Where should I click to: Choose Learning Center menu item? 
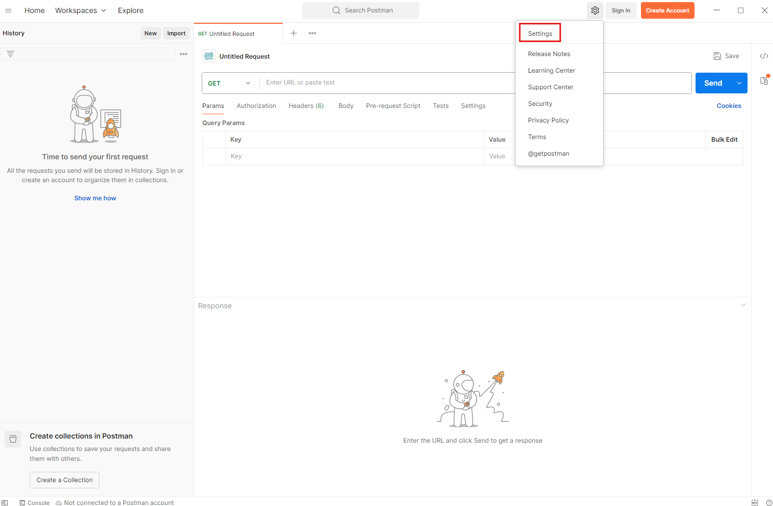[552, 71]
